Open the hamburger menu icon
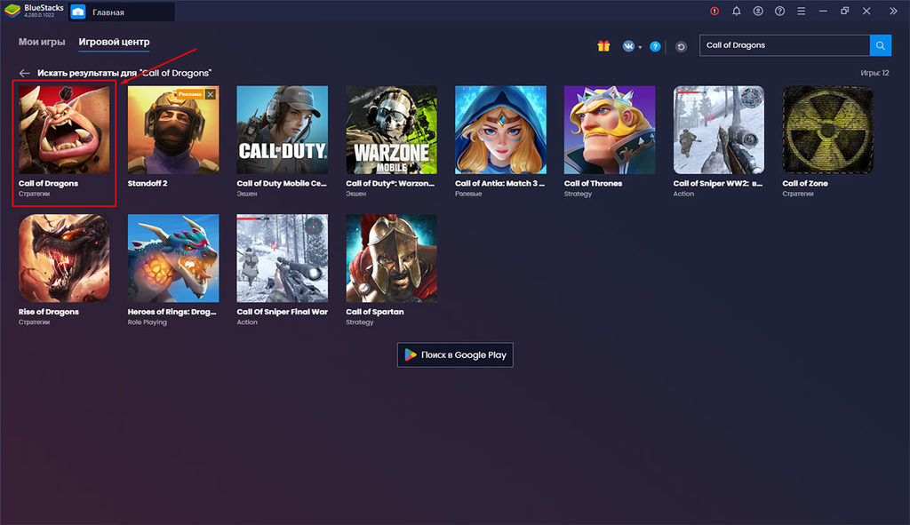This screenshot has width=910, height=525. 801,11
